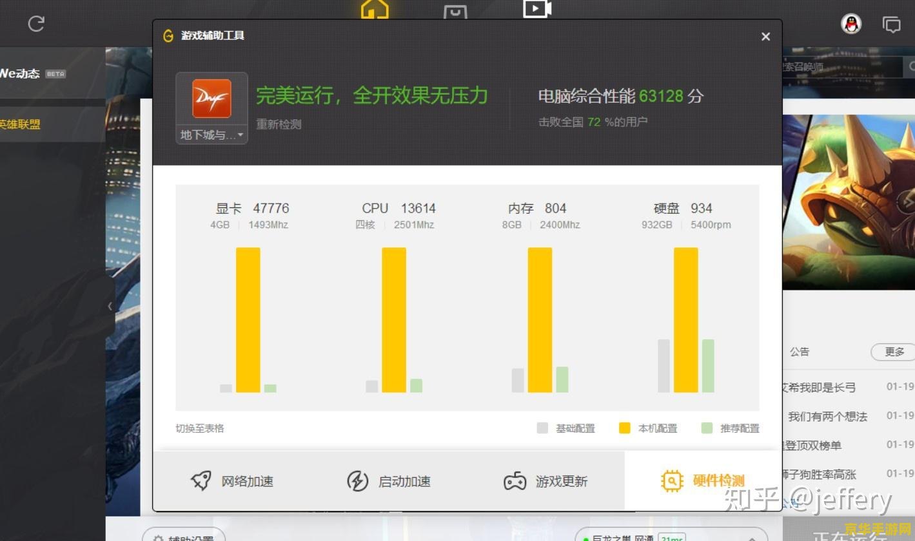Click the 击败全国 72 %的用户 text
This screenshot has height=541, width=915.
tap(593, 122)
